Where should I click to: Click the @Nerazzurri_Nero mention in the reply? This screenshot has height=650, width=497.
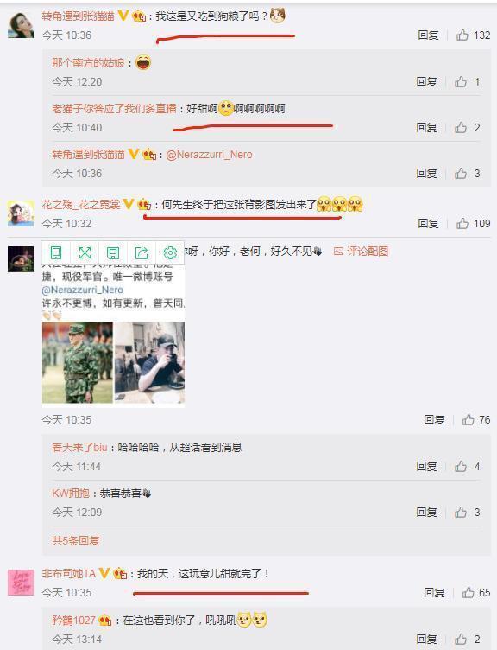(209, 155)
